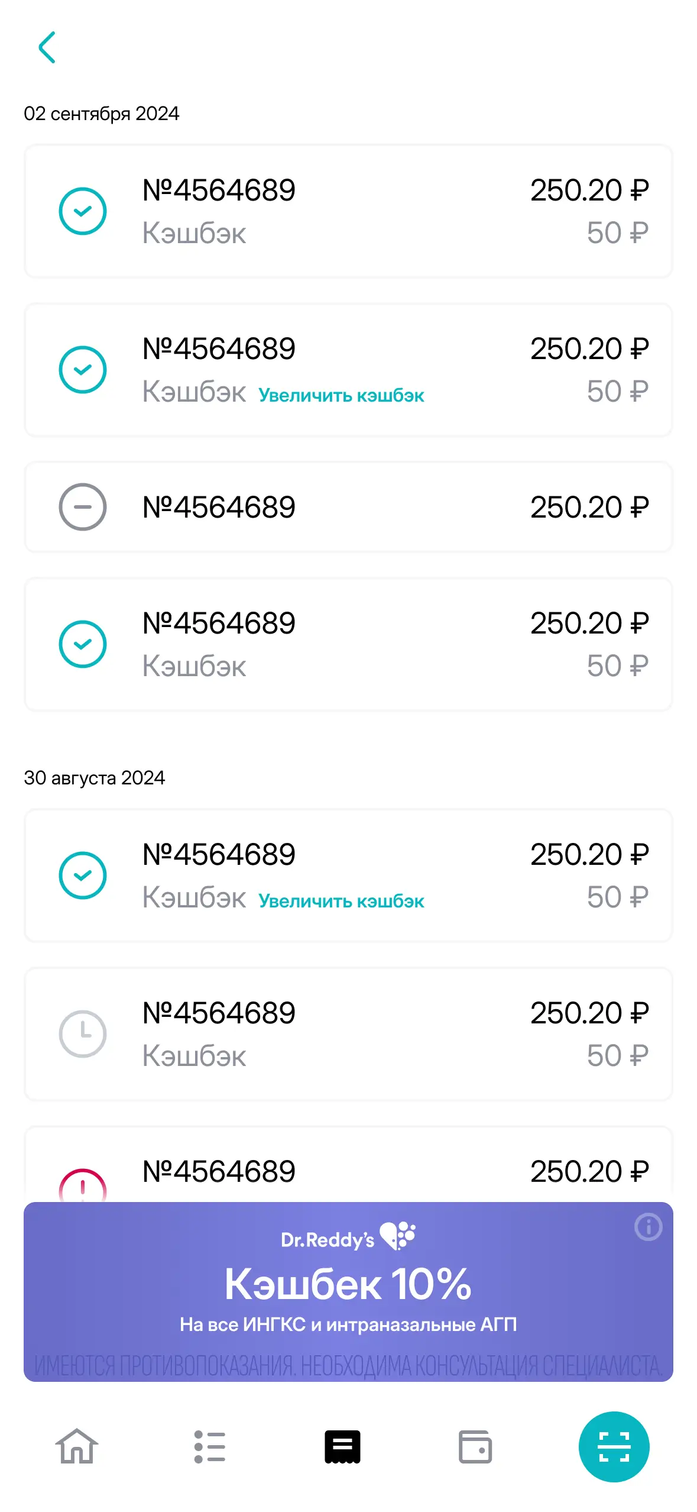The height and width of the screenshot is (1512, 697).
Task: Open the pending receipt card with clock
Action: (x=348, y=1034)
